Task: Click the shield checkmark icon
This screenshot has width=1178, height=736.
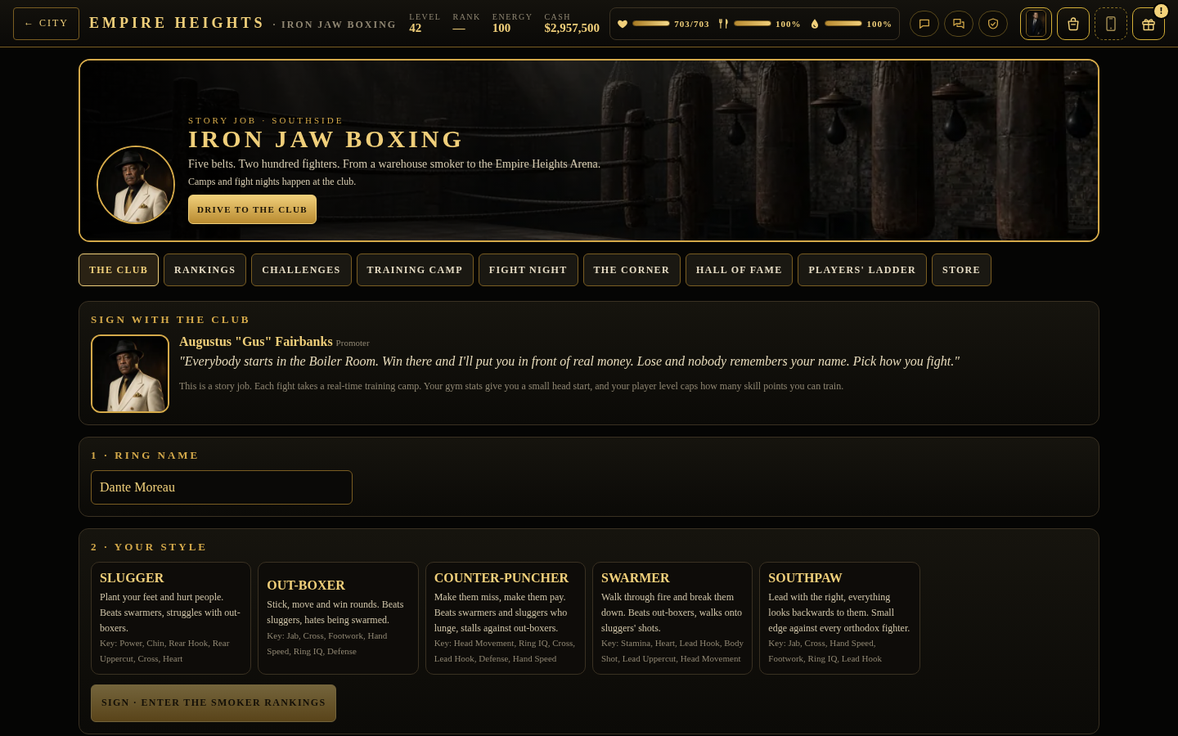Action: point(993,24)
